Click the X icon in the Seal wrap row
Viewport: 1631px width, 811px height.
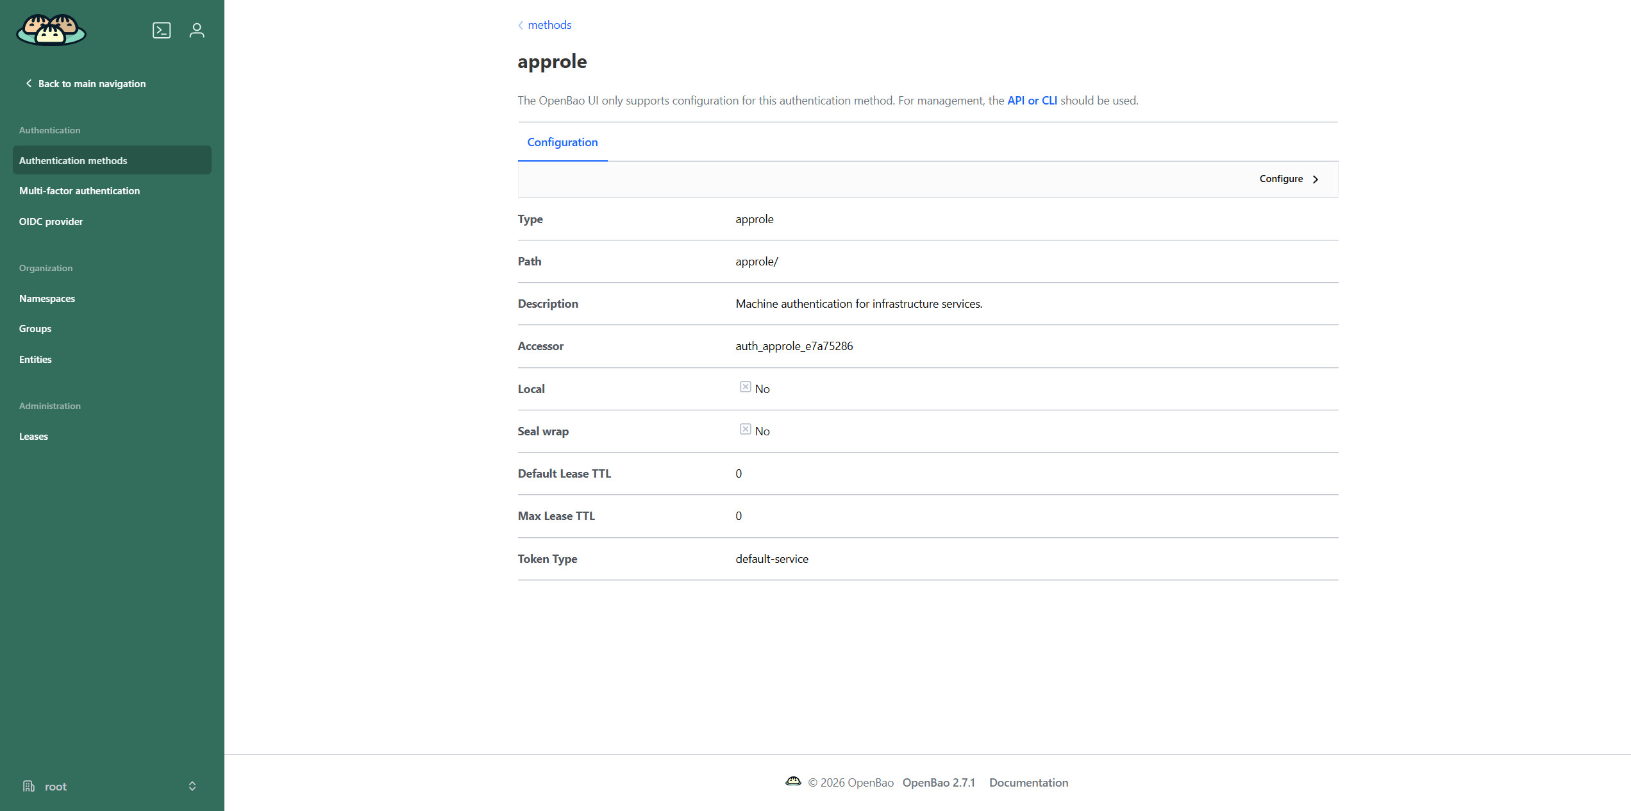pos(745,429)
